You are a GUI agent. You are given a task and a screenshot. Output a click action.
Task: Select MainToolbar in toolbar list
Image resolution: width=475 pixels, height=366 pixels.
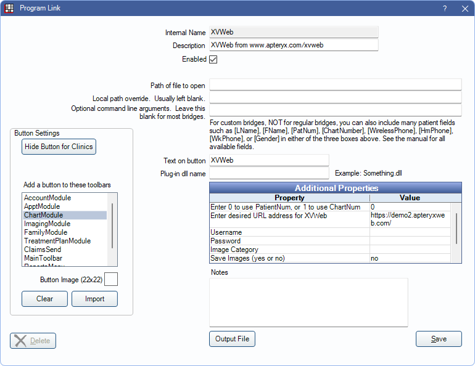click(x=65, y=258)
